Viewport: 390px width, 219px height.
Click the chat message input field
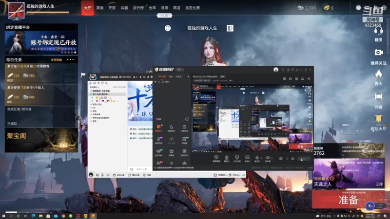click(142, 169)
